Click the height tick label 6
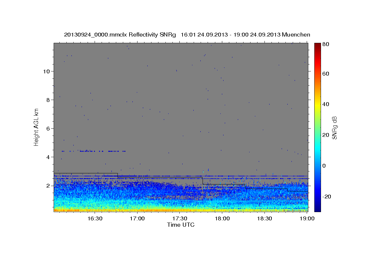 (x=48, y=128)
